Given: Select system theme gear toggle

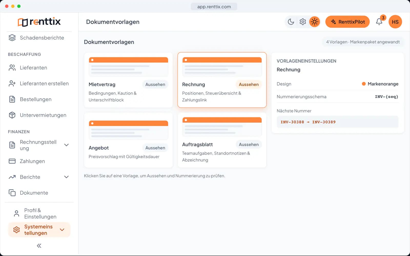Looking at the screenshot, I should pos(303,22).
